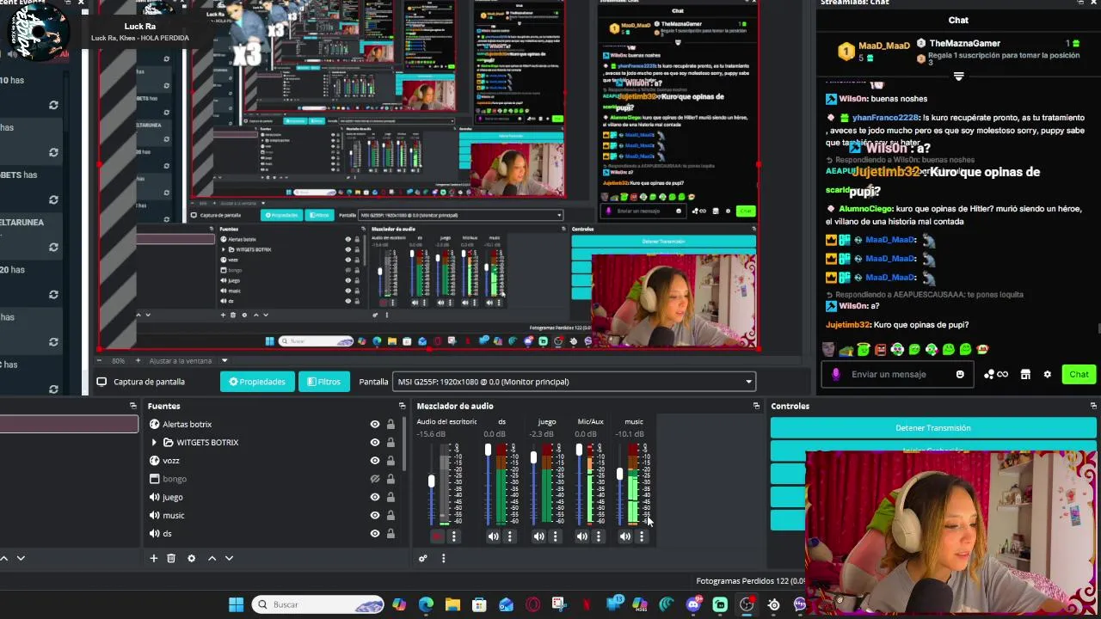Open the audio mixer menu dots at the bottom
Screen dimensions: 1101x619
(x=444, y=558)
